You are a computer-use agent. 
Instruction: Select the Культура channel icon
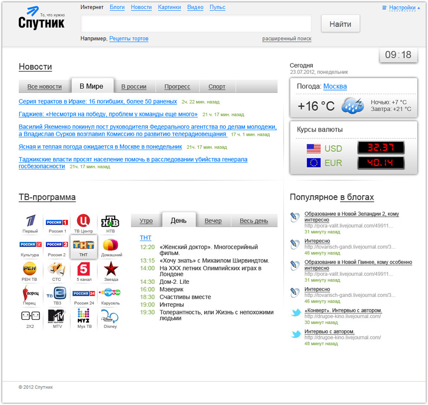(31, 244)
